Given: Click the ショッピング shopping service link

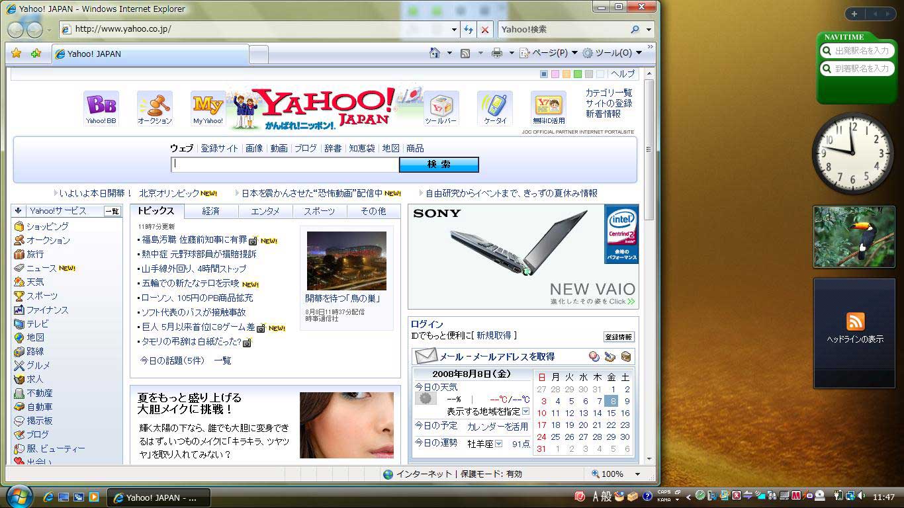Looking at the screenshot, I should [47, 226].
